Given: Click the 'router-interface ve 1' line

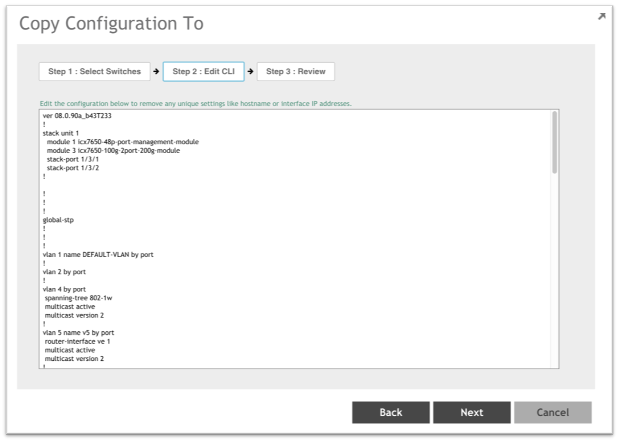Looking at the screenshot, I should 77,342.
